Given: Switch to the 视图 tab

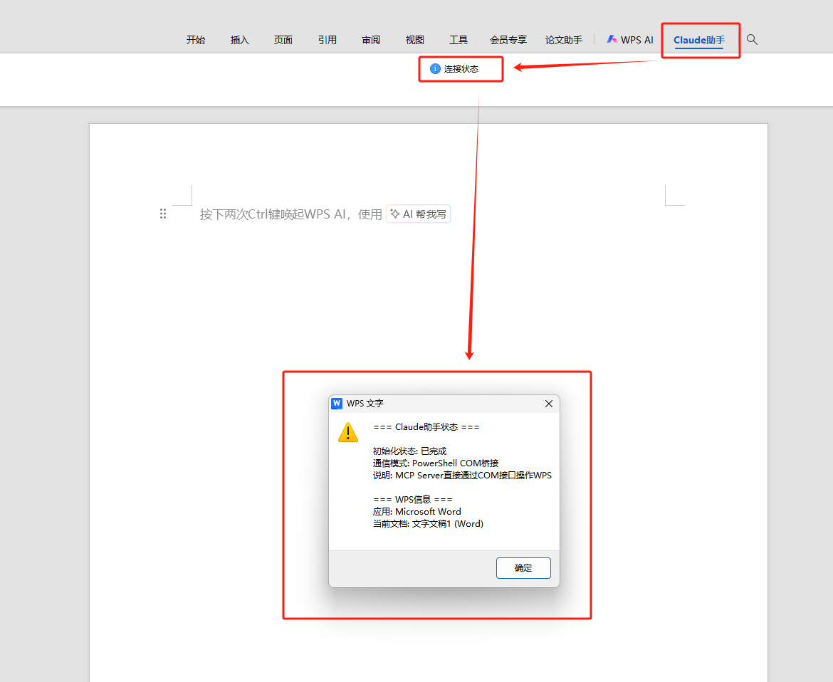Looking at the screenshot, I should click(415, 40).
